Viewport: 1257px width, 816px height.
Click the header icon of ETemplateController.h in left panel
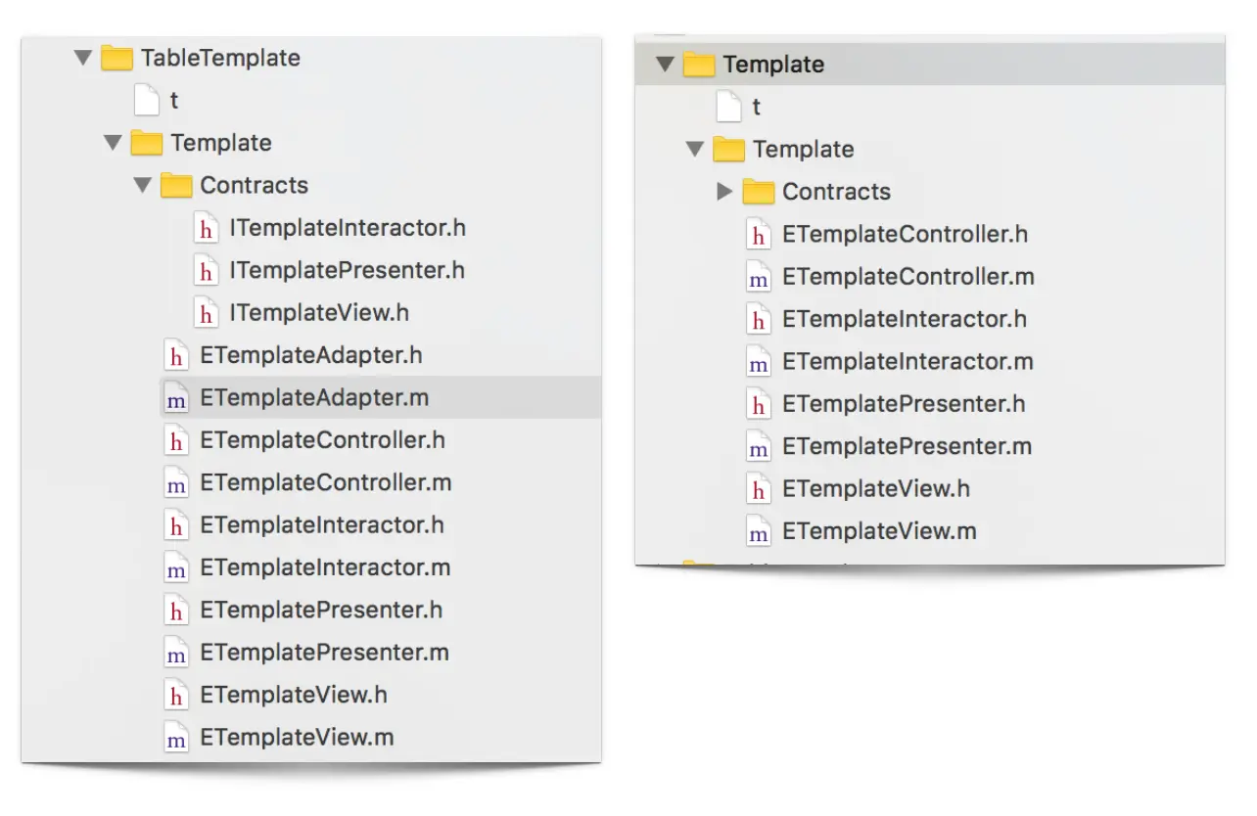(176, 441)
